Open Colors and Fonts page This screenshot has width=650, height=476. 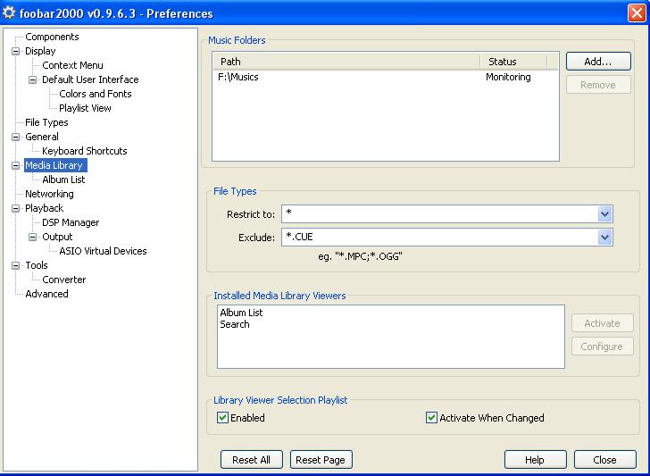95,94
